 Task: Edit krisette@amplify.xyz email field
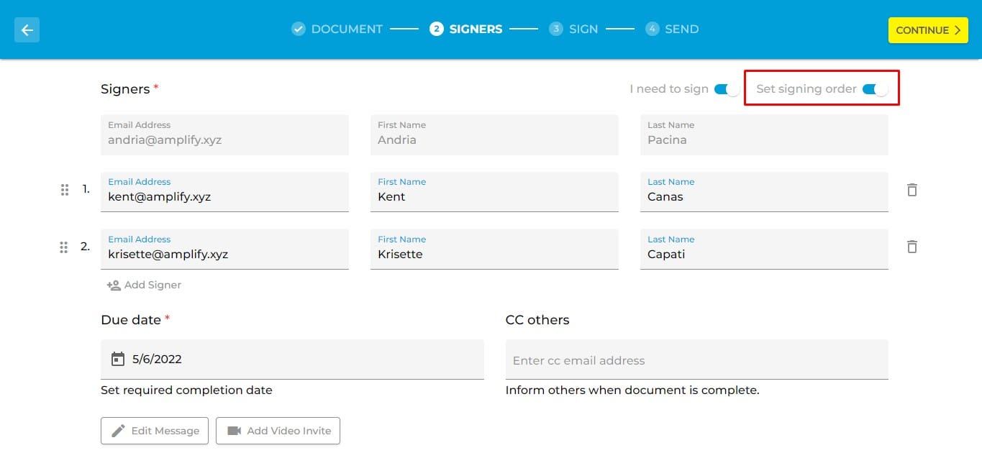tap(224, 249)
